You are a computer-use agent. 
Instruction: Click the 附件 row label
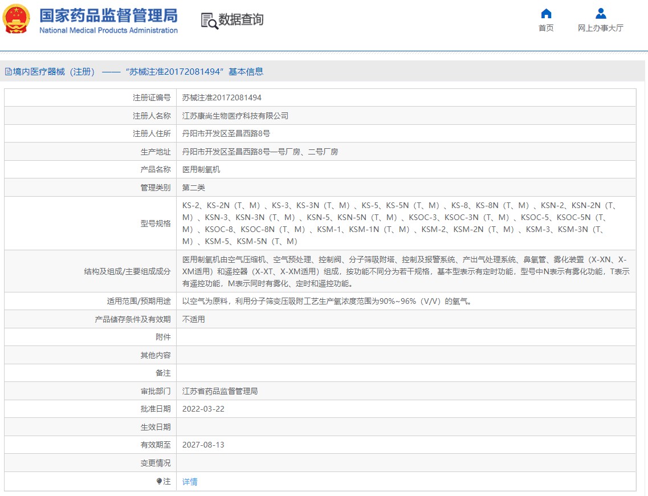pyautogui.click(x=163, y=338)
